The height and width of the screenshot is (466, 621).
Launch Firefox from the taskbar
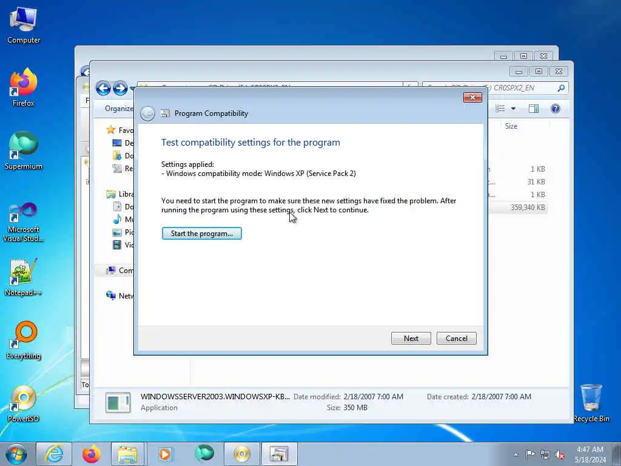(x=91, y=454)
